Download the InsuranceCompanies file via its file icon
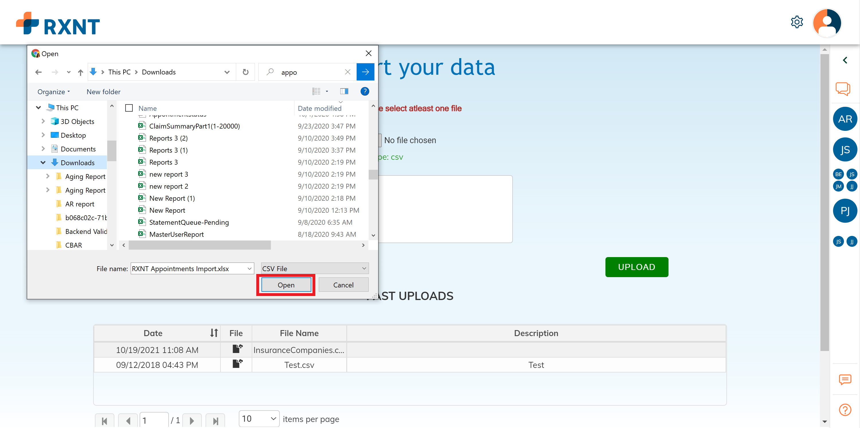This screenshot has height=428, width=860. pyautogui.click(x=237, y=349)
